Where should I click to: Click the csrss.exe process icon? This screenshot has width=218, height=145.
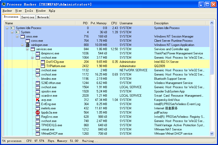click(x=28, y=41)
